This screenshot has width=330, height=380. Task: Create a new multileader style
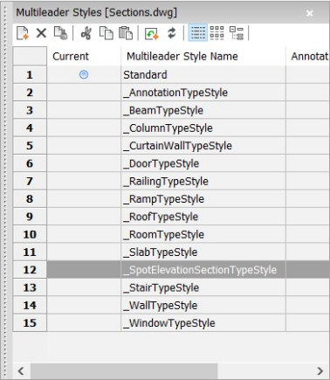[x=23, y=33]
